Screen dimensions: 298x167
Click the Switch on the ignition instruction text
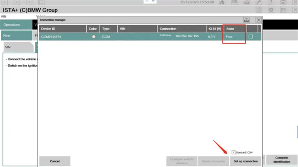click(x=21, y=65)
